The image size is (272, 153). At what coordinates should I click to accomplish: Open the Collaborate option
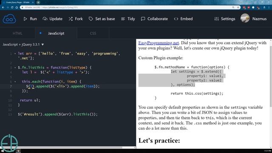click(154, 19)
